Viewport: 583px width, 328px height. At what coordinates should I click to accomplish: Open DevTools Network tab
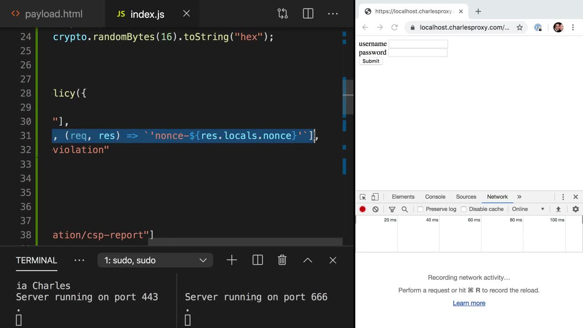click(497, 197)
